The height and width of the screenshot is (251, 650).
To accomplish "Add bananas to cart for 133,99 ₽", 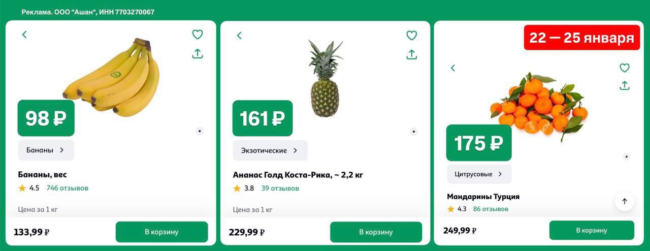I will (x=161, y=232).
